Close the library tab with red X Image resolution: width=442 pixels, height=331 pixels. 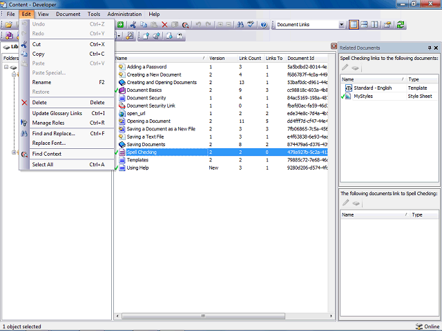click(x=334, y=46)
